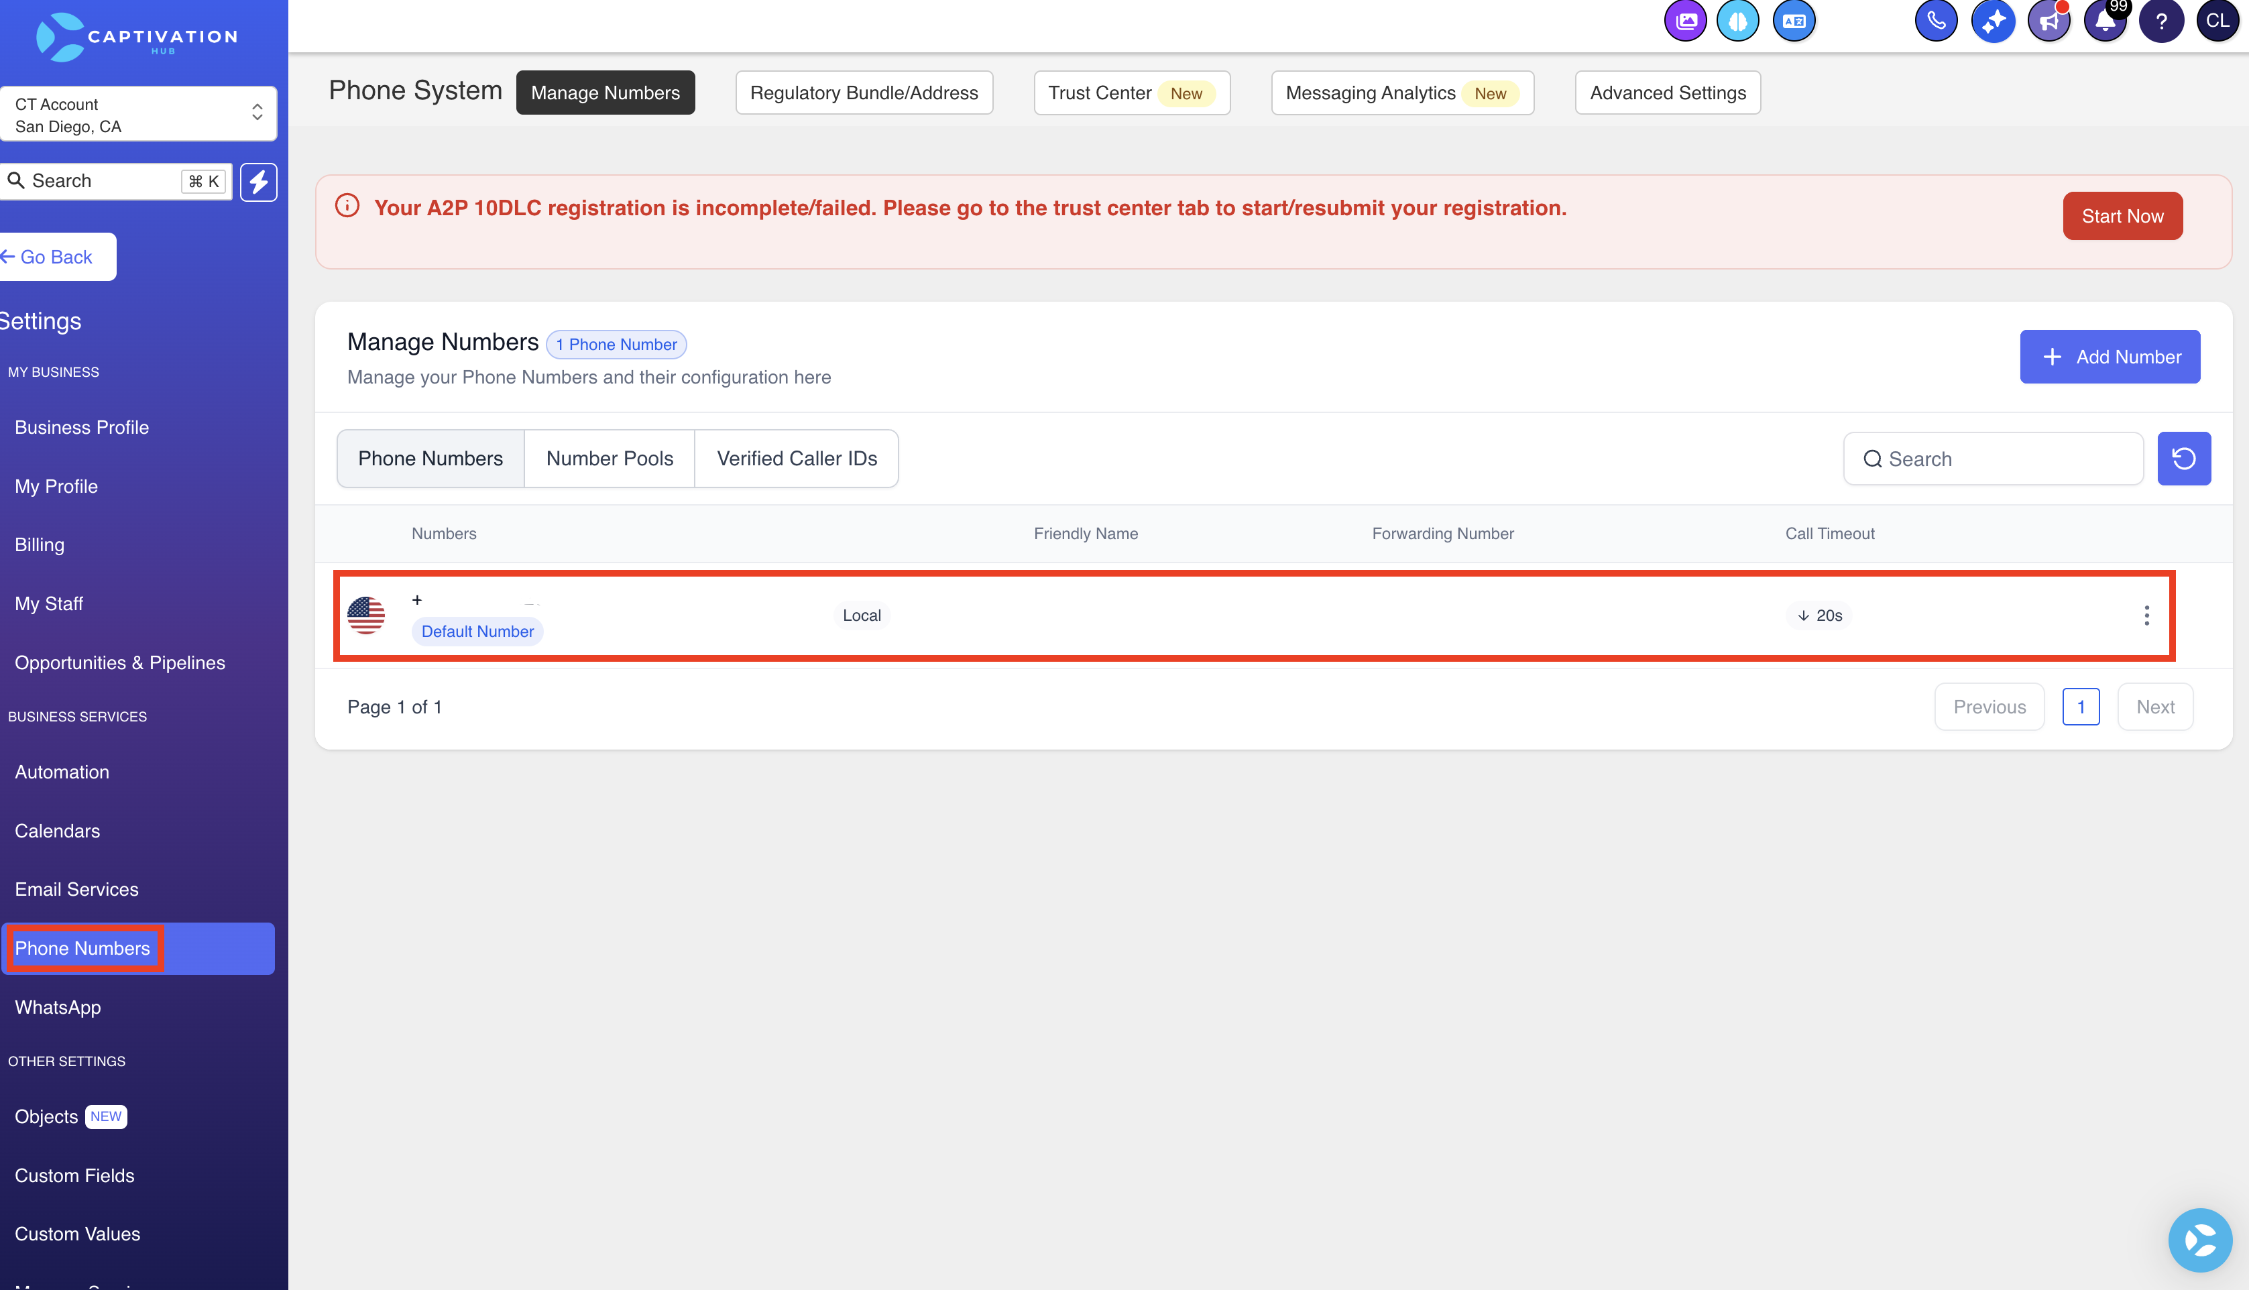Screen dimensions: 2249x1290
Task: Click the Default Number badge
Action: [x=477, y=631]
